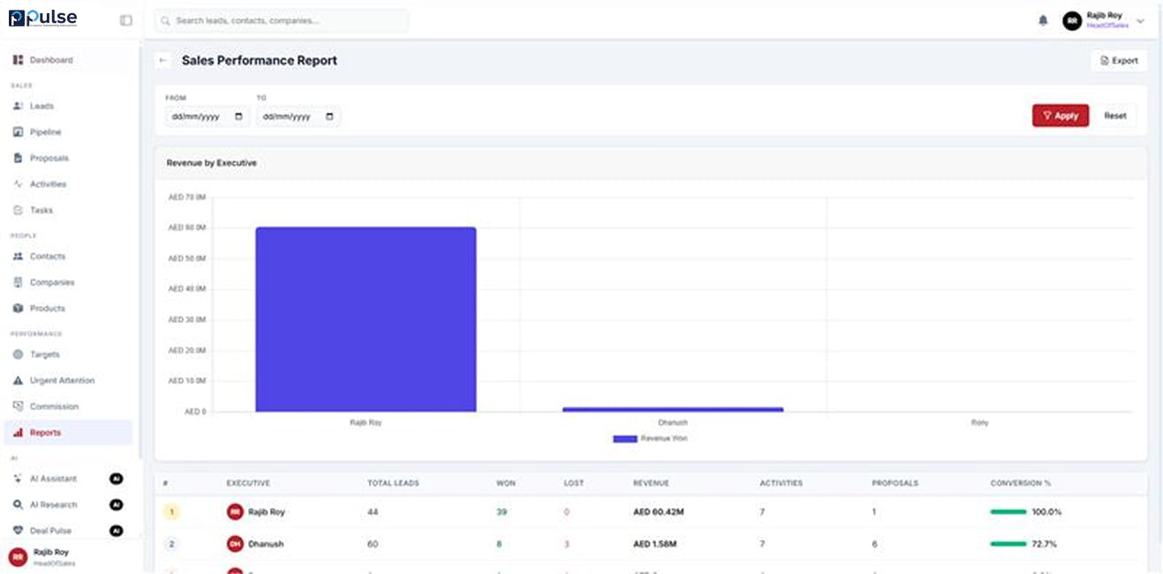This screenshot has height=574, width=1163.
Task: Open the Reports section in sidebar
Action: (46, 433)
